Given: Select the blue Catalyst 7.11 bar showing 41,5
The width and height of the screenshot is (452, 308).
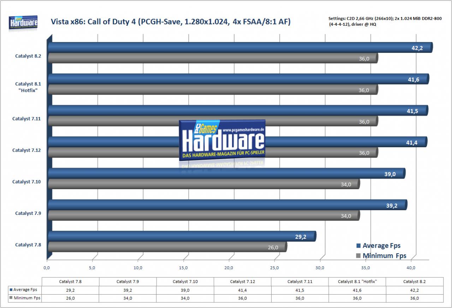Looking at the screenshot, I should click(238, 110).
